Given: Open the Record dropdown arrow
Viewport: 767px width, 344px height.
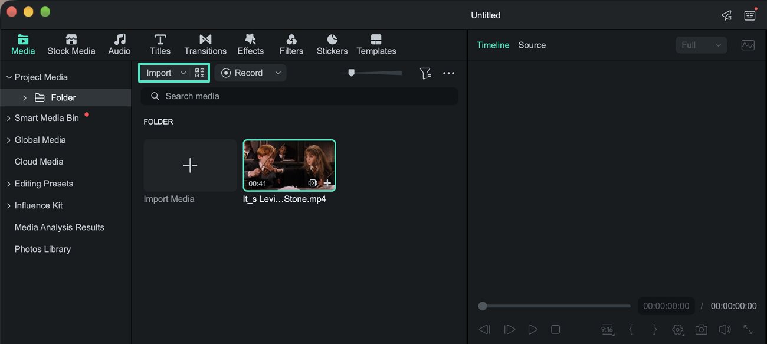Looking at the screenshot, I should click(x=278, y=73).
